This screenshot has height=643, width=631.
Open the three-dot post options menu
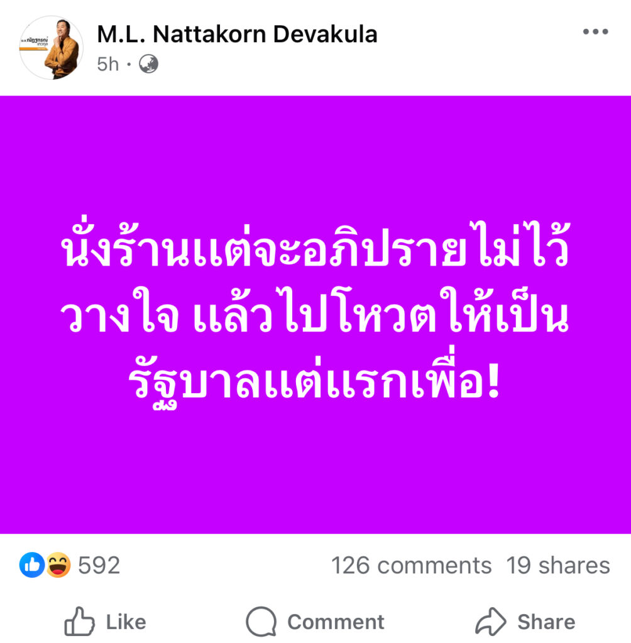tap(595, 31)
